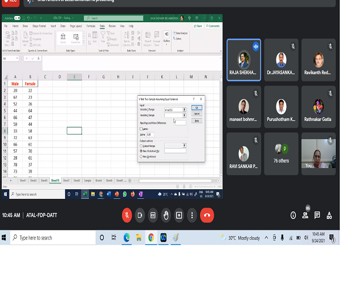Switch to Sample worksheet tab
Viewport: 342px width, 285px height.
click(88, 181)
